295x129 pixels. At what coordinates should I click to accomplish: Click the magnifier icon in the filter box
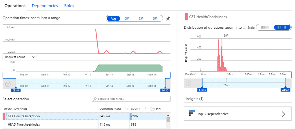tap(95, 99)
